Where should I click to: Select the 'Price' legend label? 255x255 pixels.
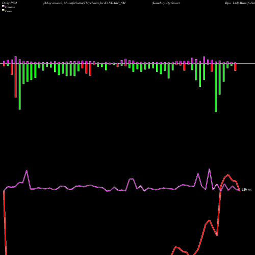click(x=9, y=11)
